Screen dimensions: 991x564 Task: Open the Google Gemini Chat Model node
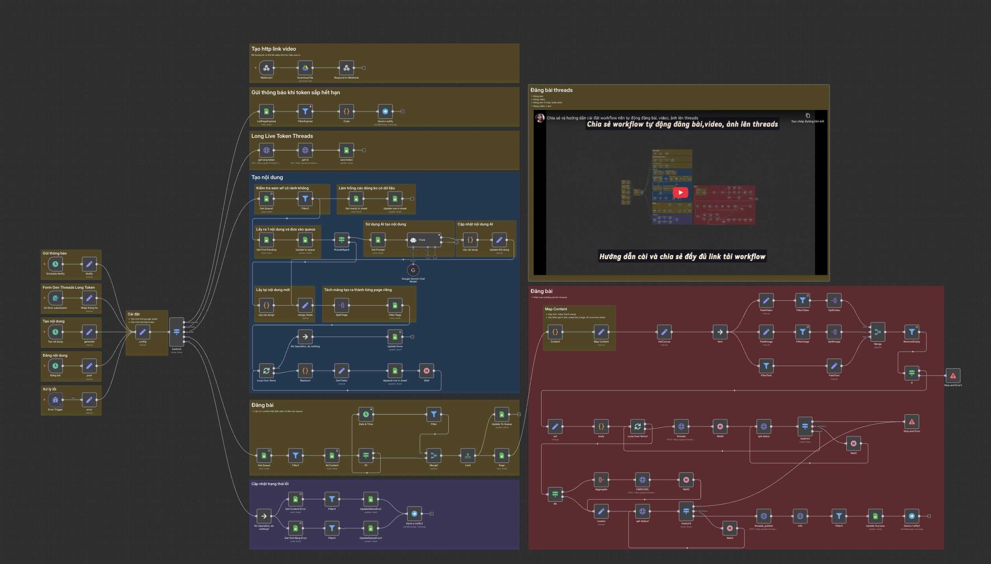click(413, 270)
